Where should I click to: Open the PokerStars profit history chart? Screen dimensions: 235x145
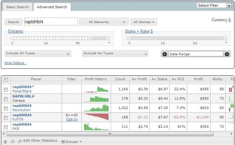click(x=96, y=89)
